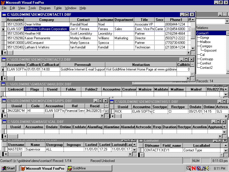Select Conthist in the Relations tree

pyautogui.click(x=206, y=63)
